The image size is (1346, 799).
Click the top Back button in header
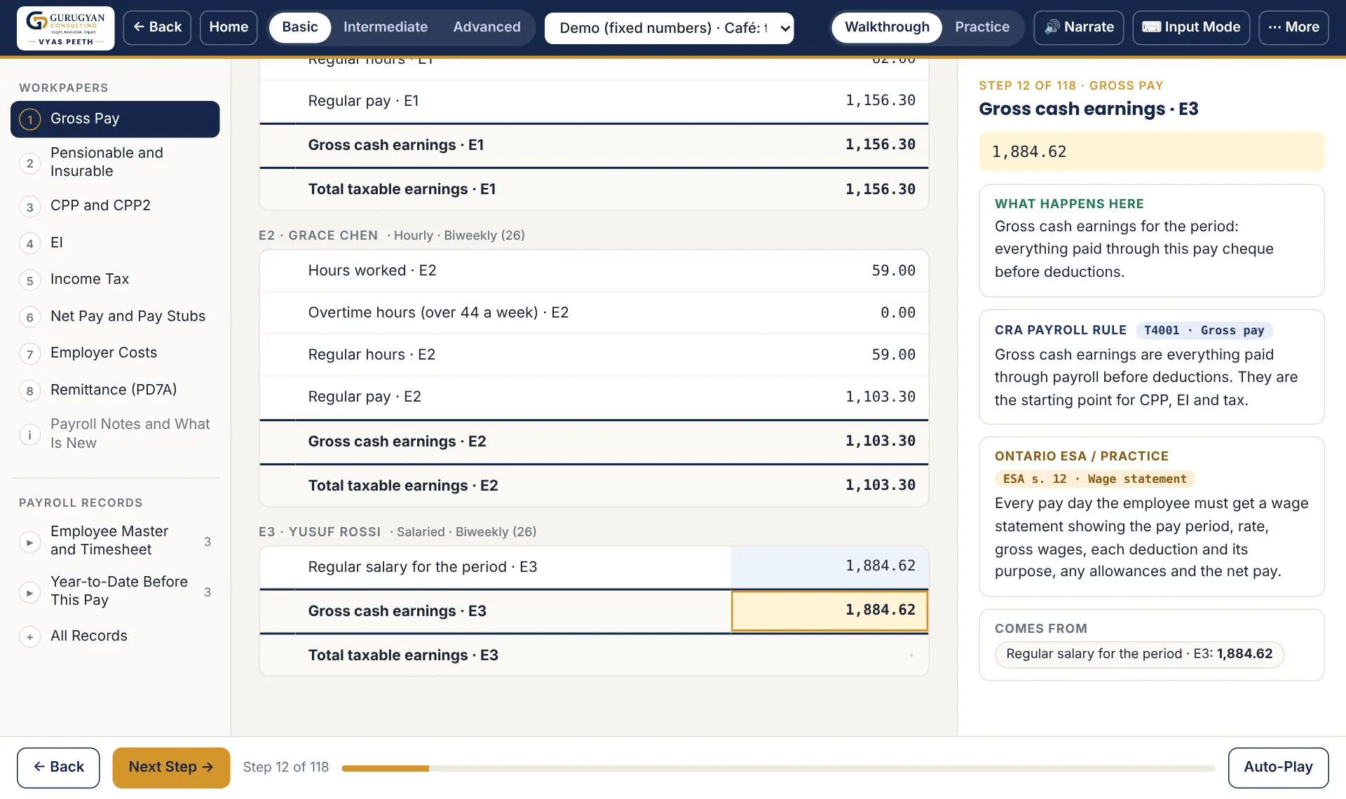[x=157, y=27]
